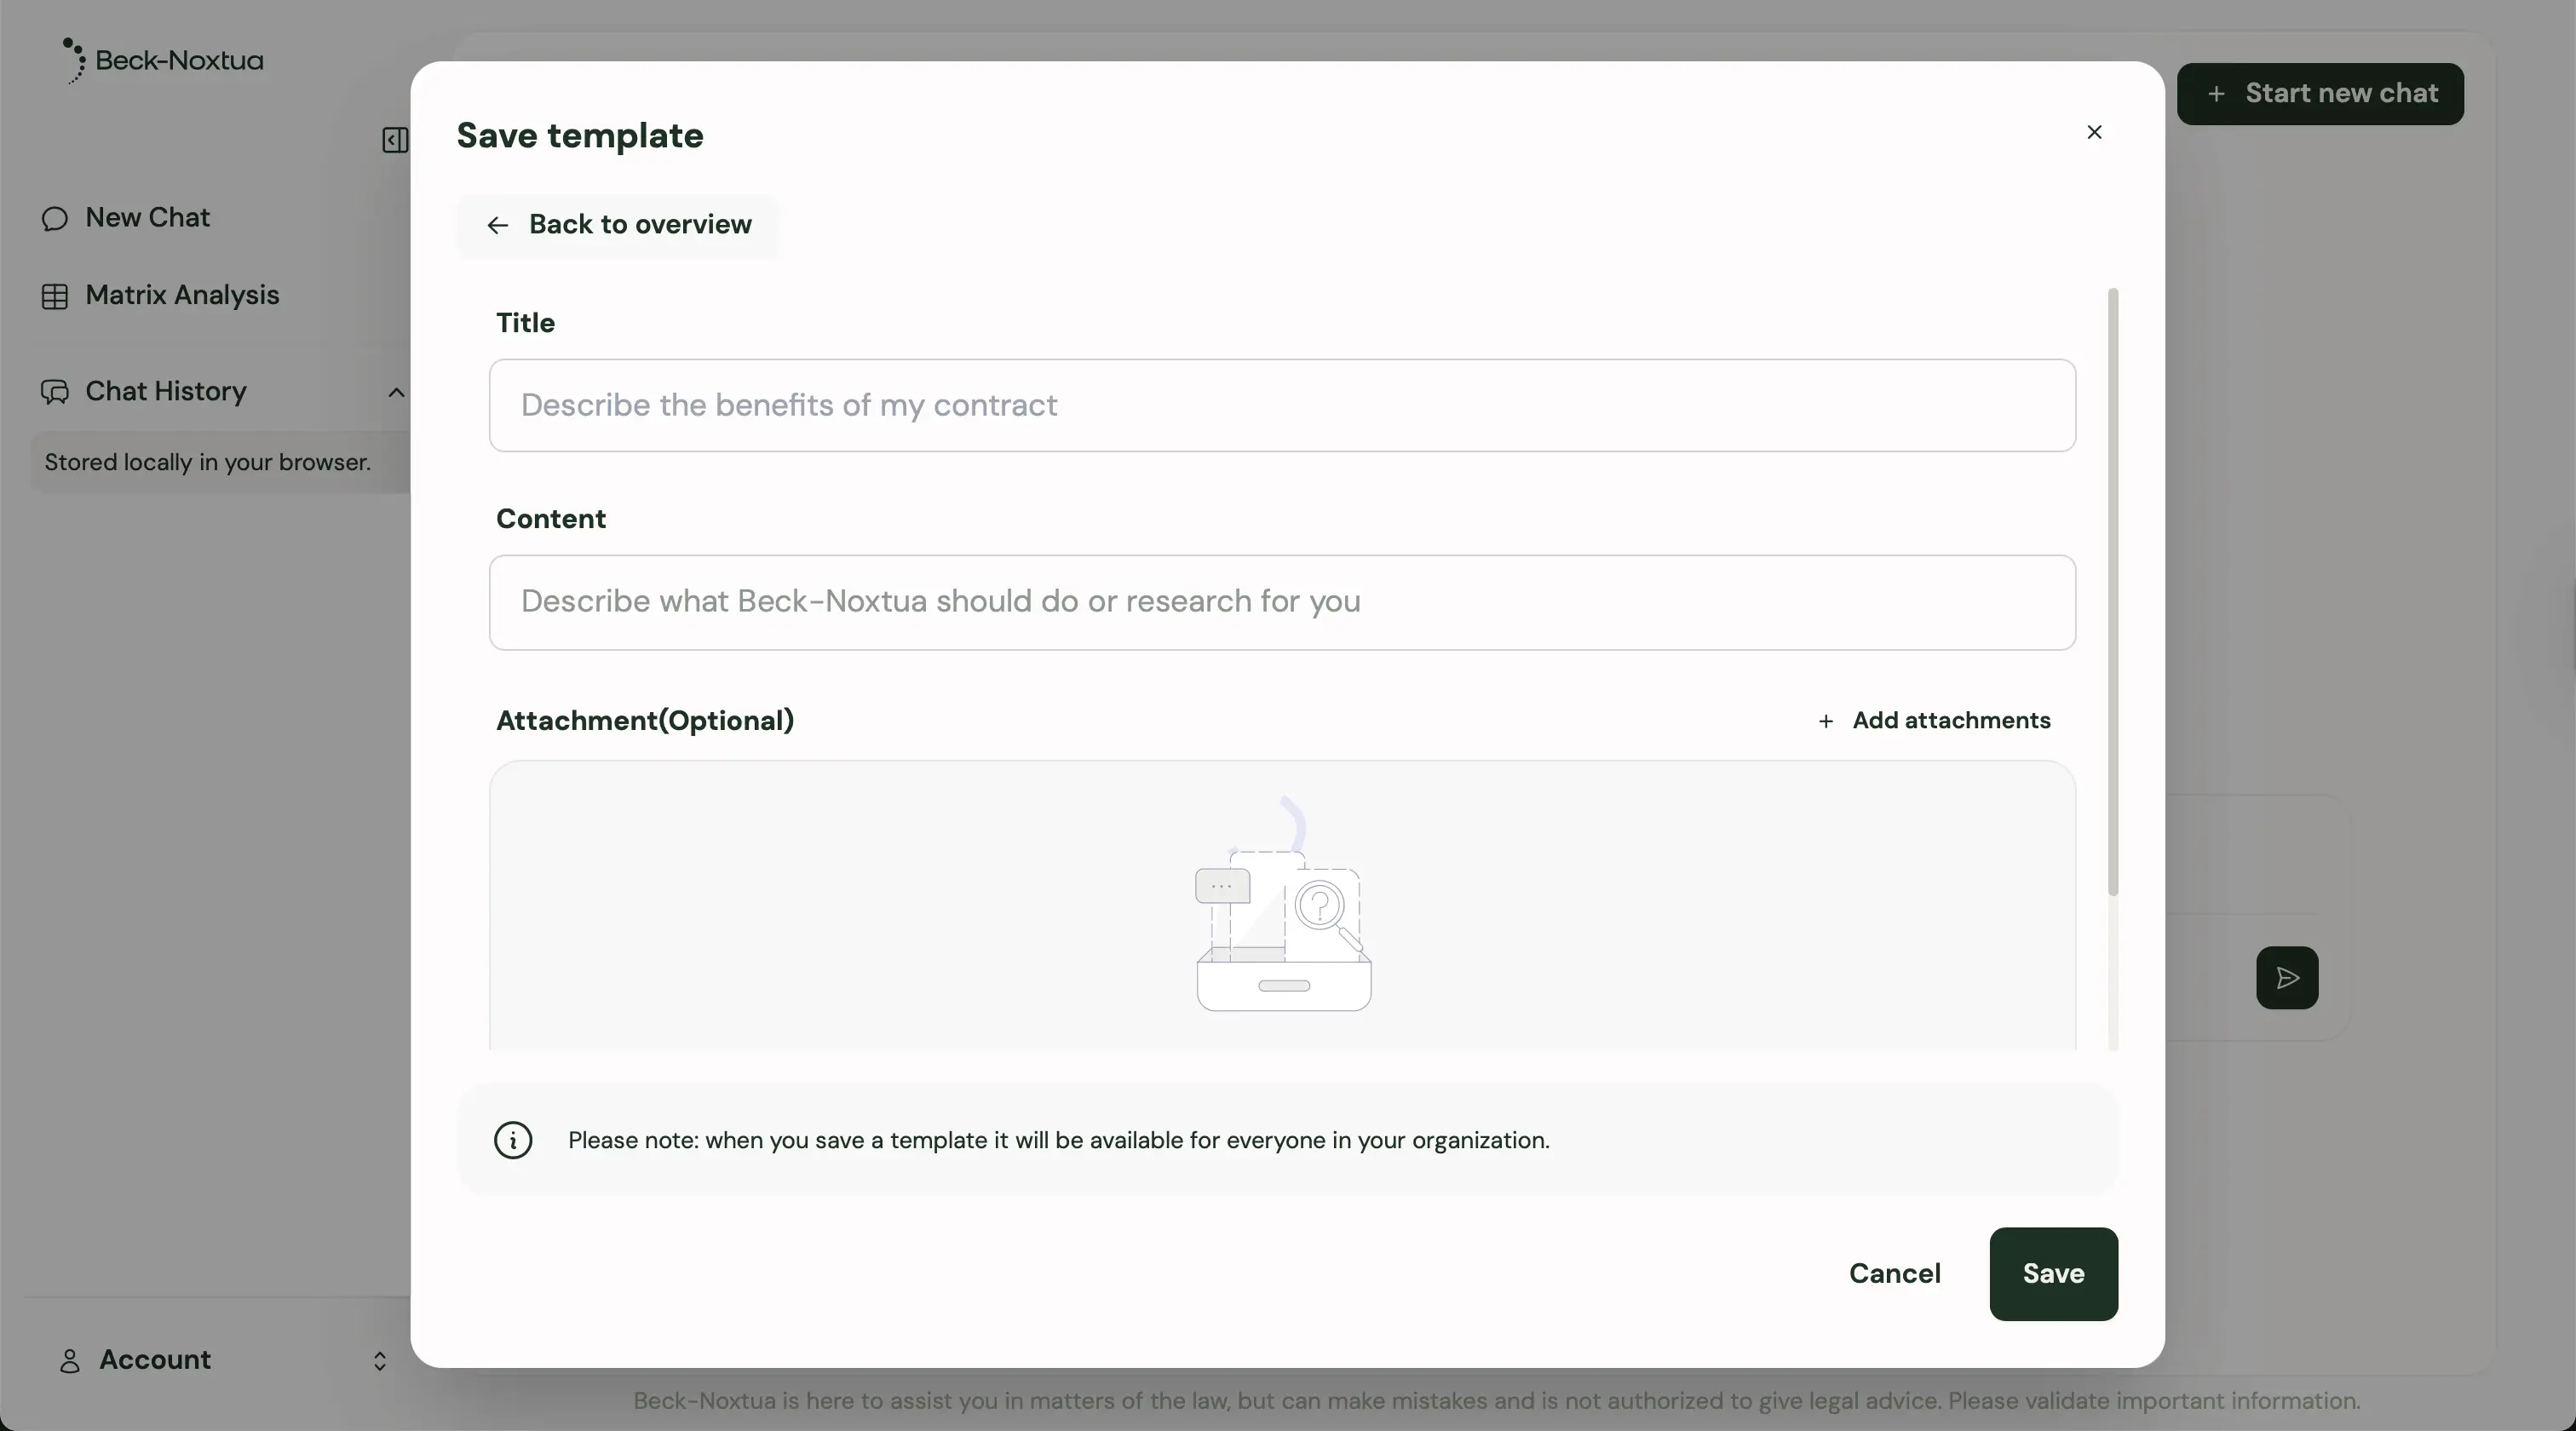
Task: Click the Matrix Analysis grid icon
Action: [x=55, y=296]
